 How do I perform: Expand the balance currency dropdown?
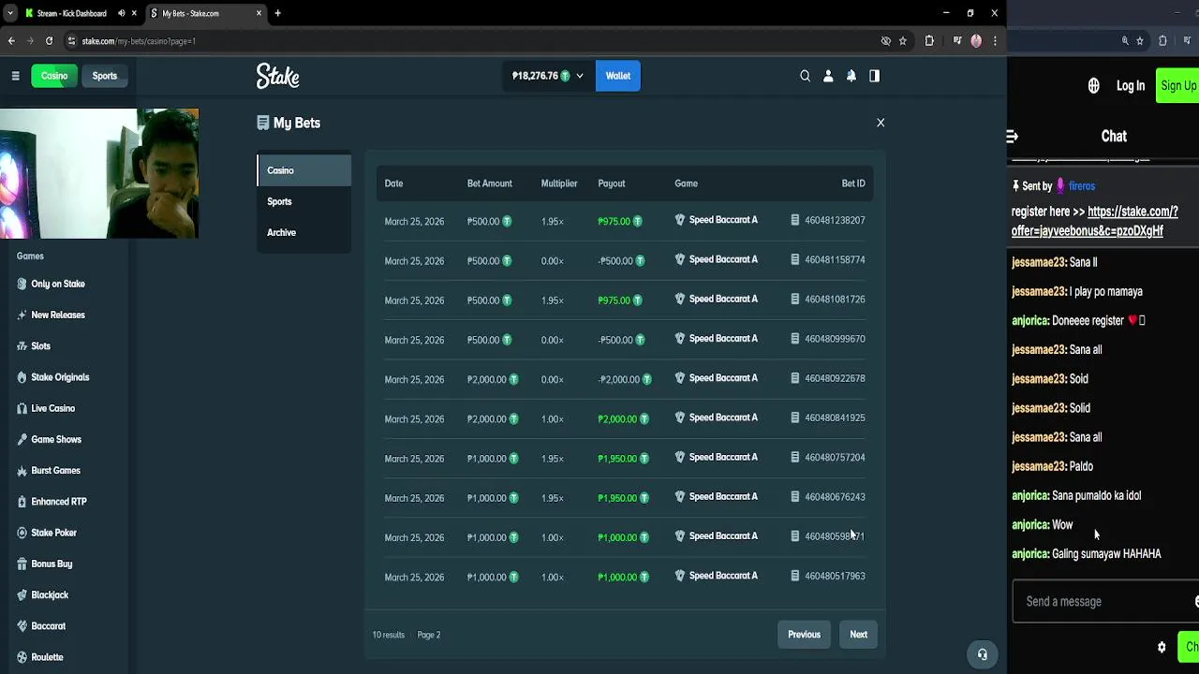[x=580, y=76]
